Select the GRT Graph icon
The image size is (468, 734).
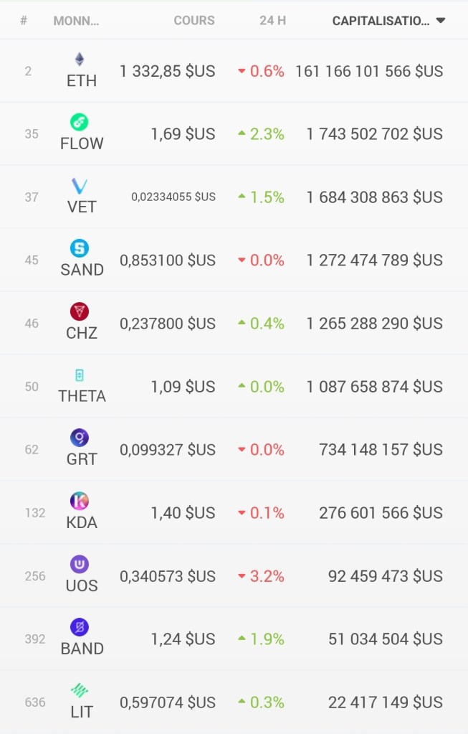point(80,438)
